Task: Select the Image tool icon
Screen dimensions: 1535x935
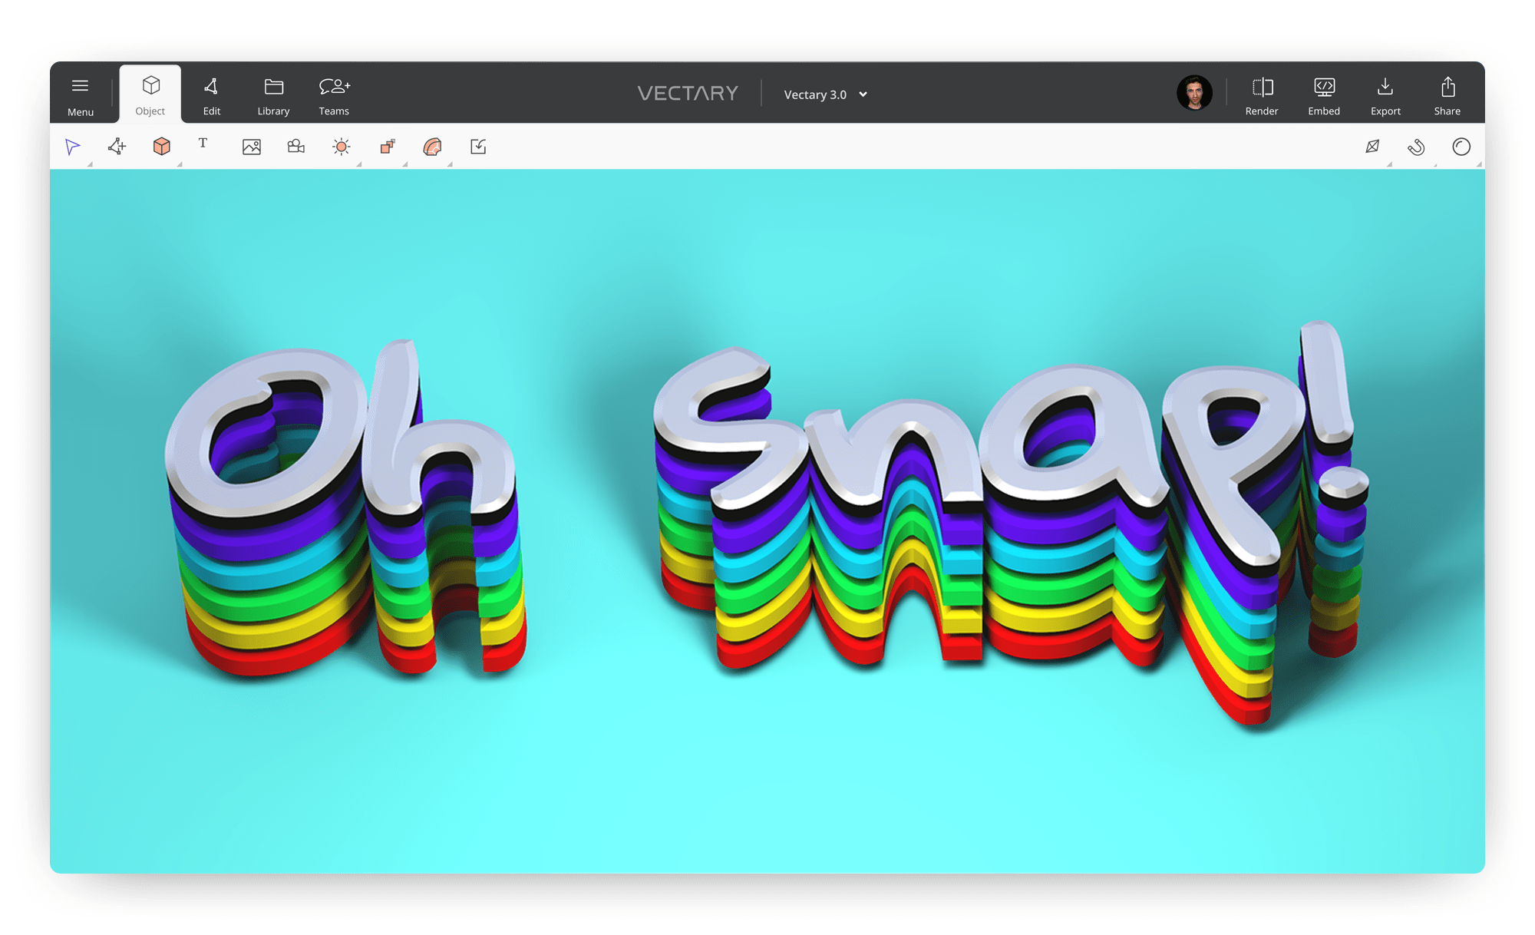Action: pyautogui.click(x=251, y=146)
